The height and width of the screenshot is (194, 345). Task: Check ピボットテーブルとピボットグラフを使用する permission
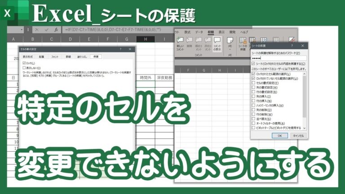coord(253,128)
